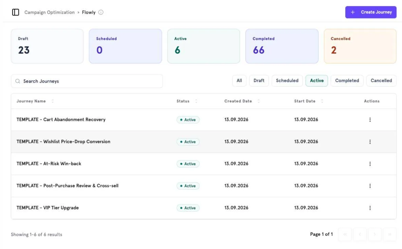
Task: Sort by Start Date column arrows
Action: (322, 101)
